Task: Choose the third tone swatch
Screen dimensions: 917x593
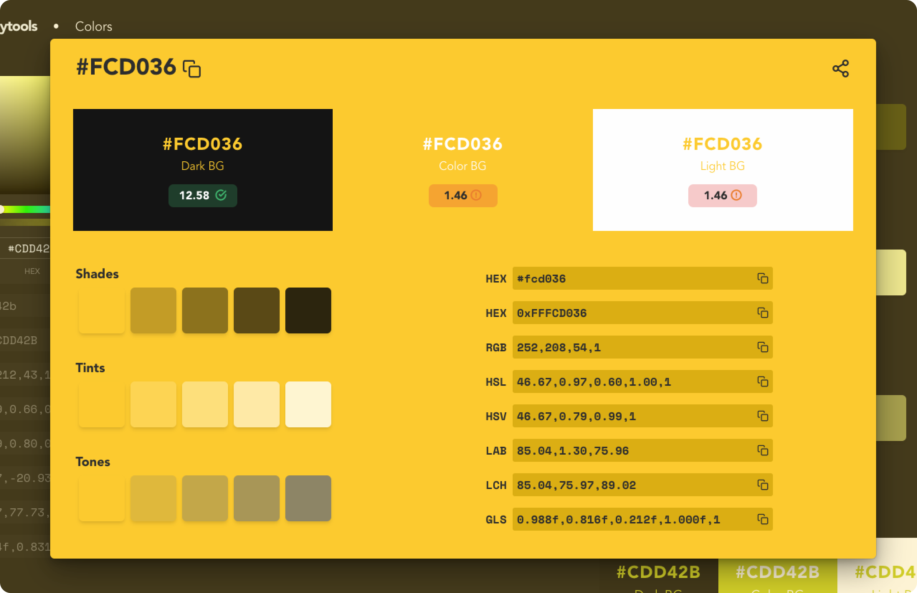Action: tap(205, 498)
